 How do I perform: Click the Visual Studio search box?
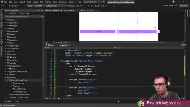click(x=94, y=2)
